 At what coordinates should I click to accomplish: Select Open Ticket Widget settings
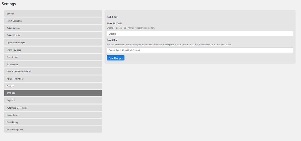tap(53, 43)
